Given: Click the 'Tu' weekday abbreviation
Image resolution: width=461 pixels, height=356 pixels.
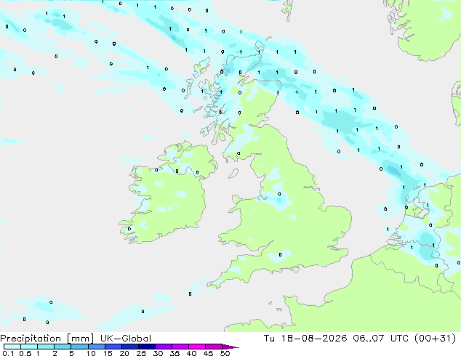Looking at the screenshot, I should click(x=269, y=339).
